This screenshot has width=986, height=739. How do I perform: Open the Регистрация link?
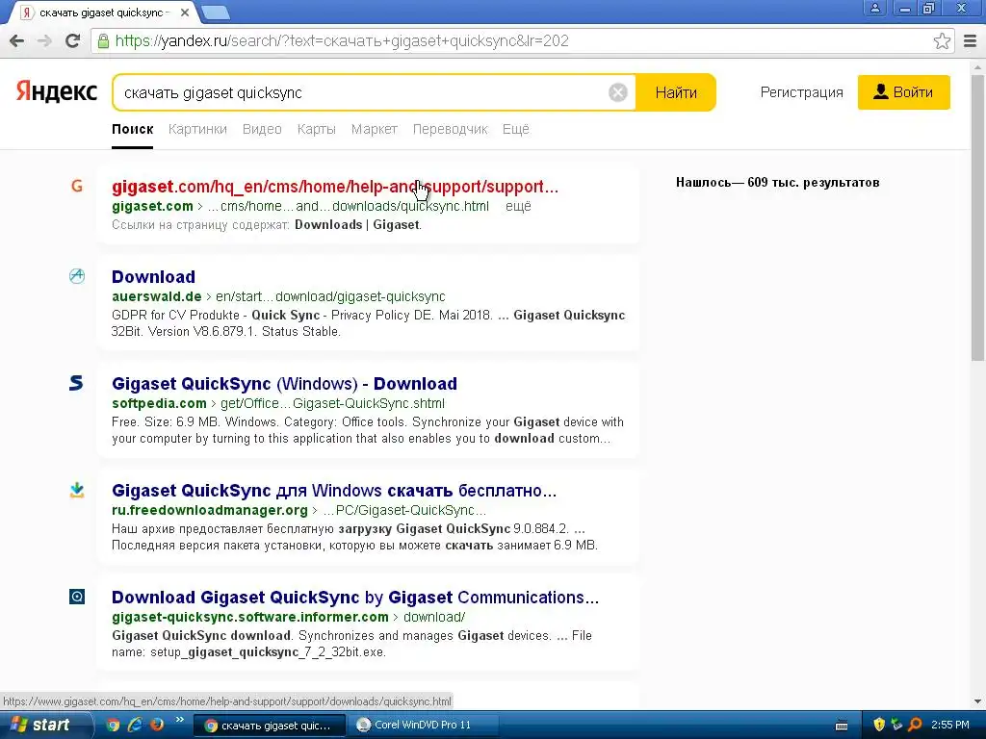click(801, 92)
